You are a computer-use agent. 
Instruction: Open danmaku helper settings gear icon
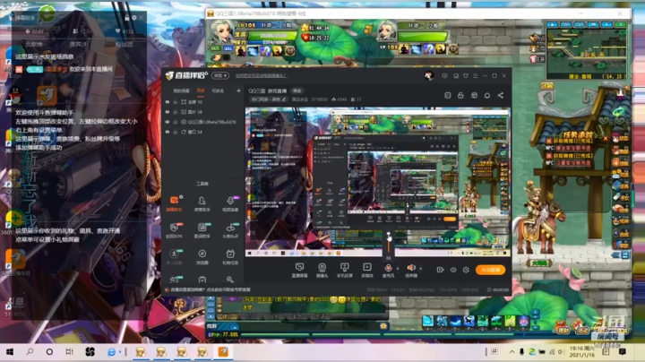point(134,18)
